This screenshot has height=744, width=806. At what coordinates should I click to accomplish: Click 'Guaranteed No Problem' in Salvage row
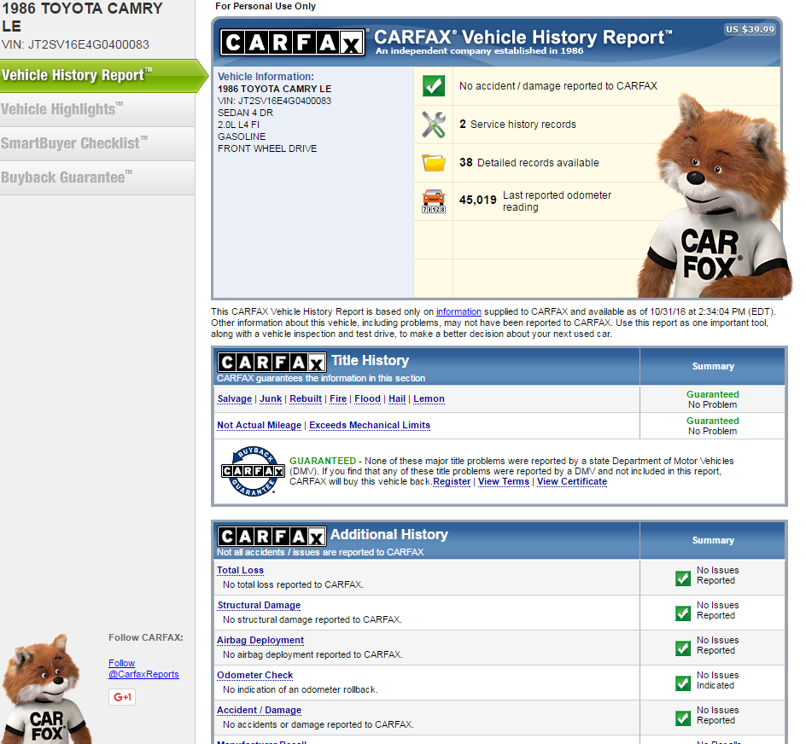(712, 399)
